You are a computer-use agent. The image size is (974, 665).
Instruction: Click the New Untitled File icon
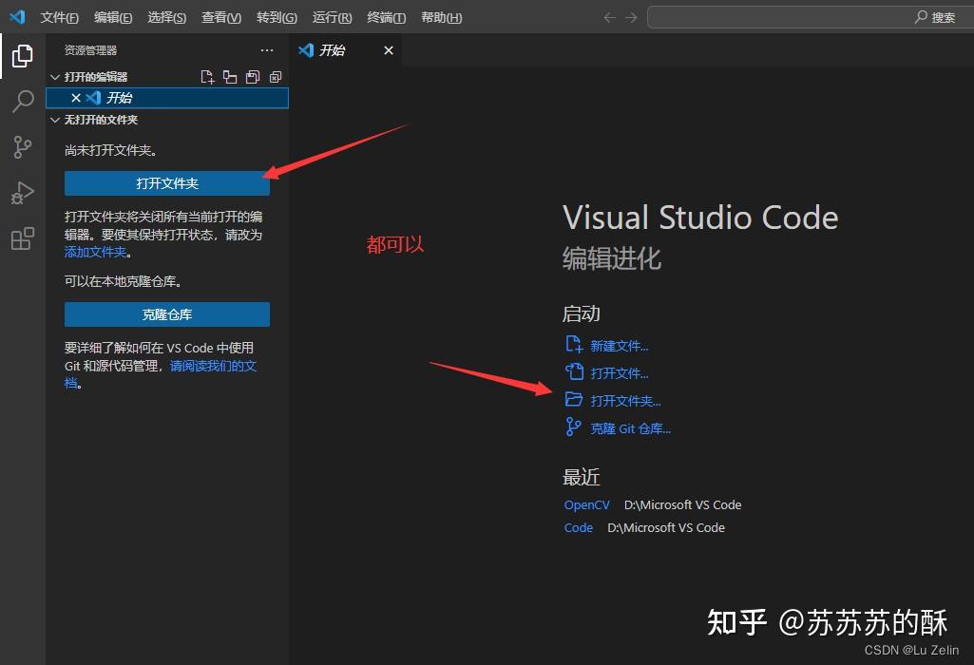pyautogui.click(x=207, y=77)
